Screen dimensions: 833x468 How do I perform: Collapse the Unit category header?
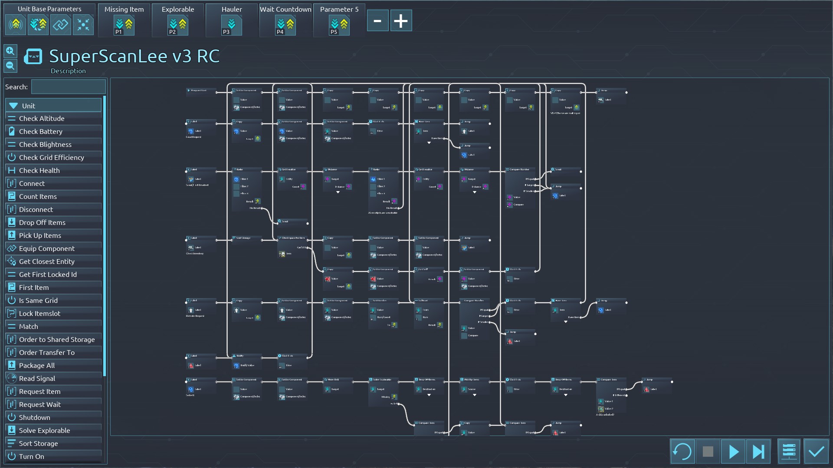53,106
